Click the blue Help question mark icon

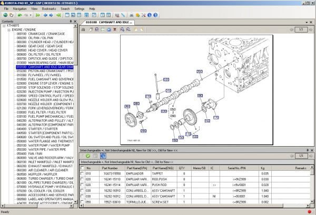pyautogui.click(x=155, y=15)
